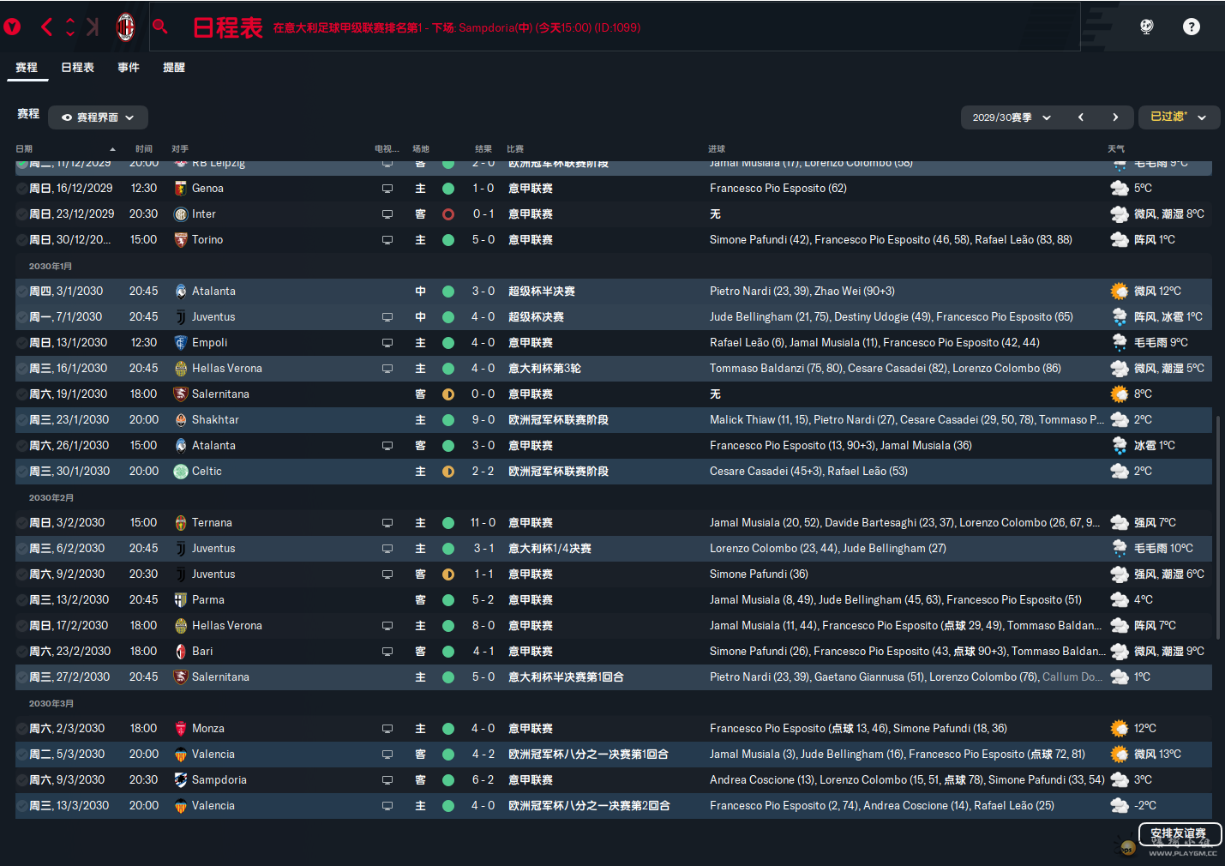Sort by the 对手 column header
This screenshot has height=866, width=1225.
coord(180,149)
